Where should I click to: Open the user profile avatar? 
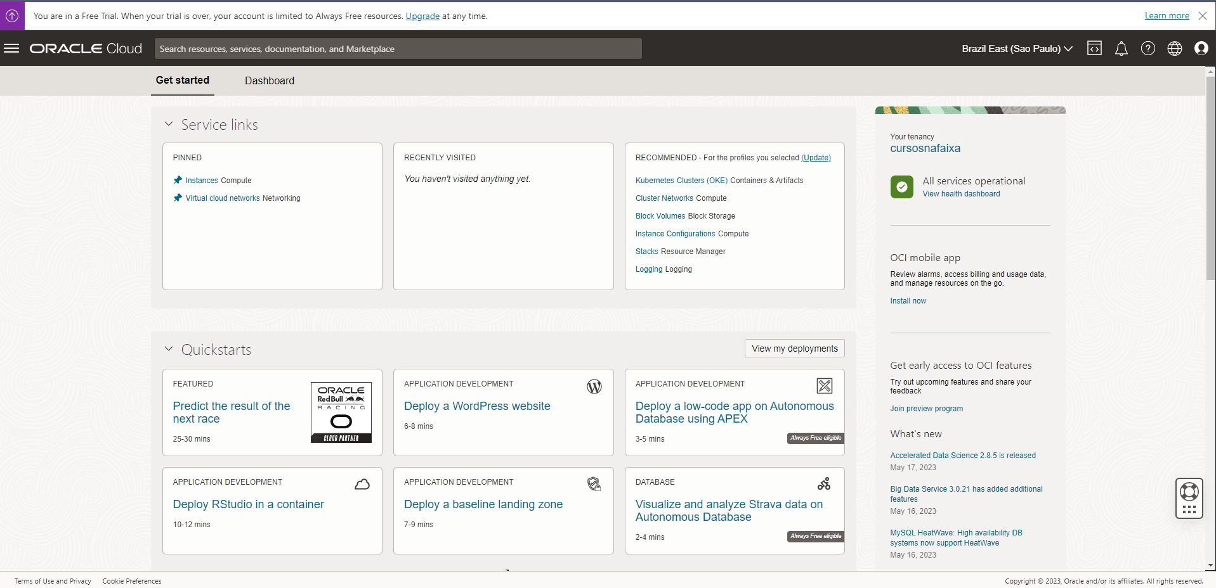coord(1201,48)
